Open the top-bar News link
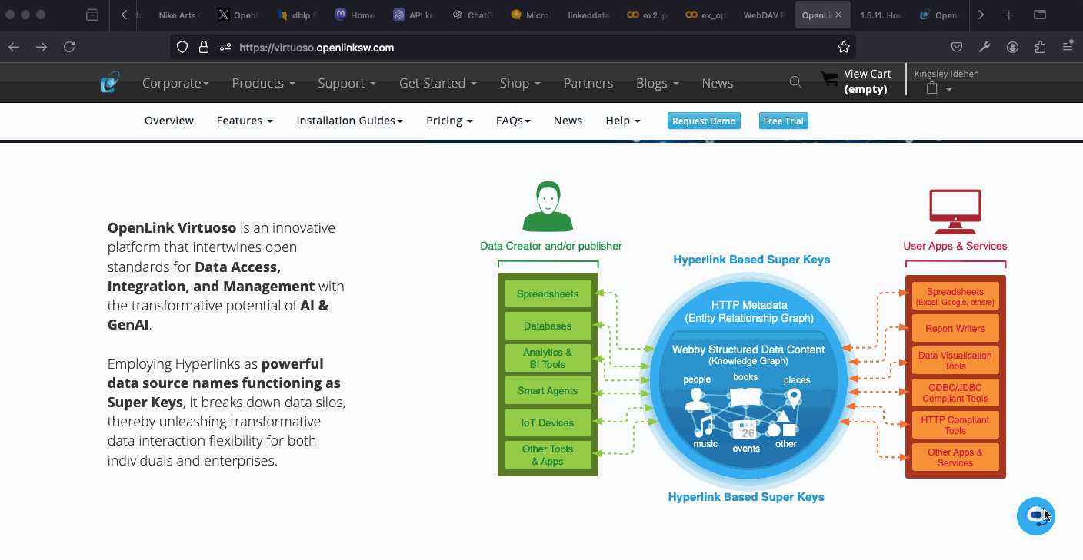The height and width of the screenshot is (560, 1083). pos(717,83)
